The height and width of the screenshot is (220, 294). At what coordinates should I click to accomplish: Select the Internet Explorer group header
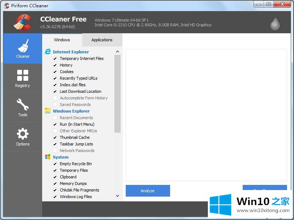tap(71, 52)
